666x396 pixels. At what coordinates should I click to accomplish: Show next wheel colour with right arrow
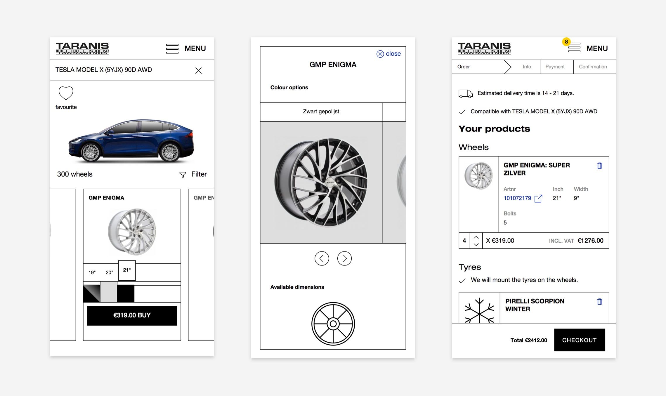(344, 258)
